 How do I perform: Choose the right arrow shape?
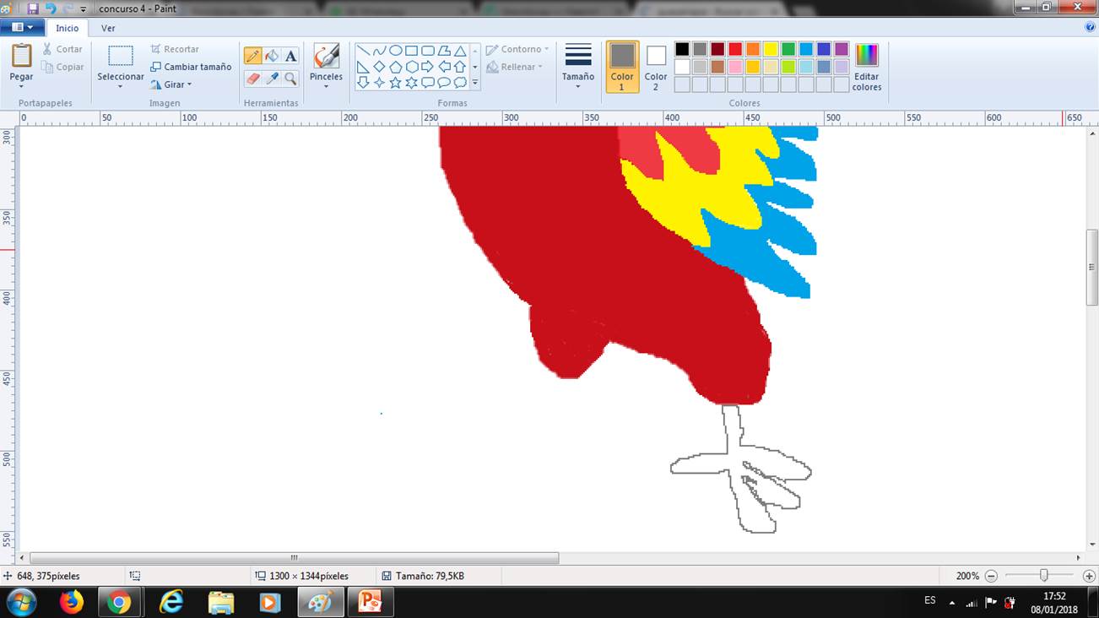coord(428,67)
